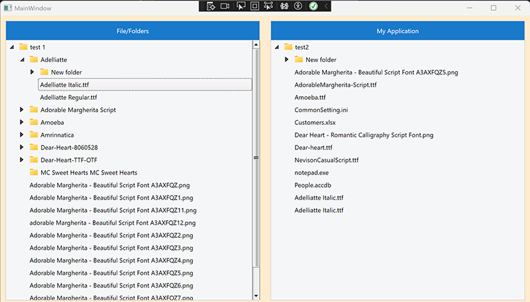This screenshot has height=302, width=530.
Task: Open Live Visual Tree from debug toolbar
Action: (211, 6)
